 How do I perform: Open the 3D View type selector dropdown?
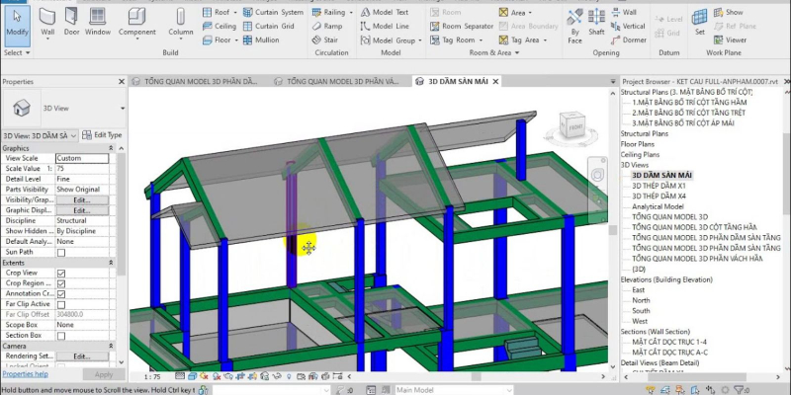[123, 108]
